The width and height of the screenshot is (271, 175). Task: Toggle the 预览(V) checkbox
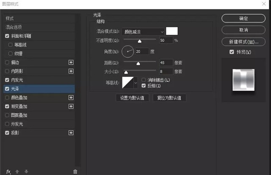tap(232, 52)
